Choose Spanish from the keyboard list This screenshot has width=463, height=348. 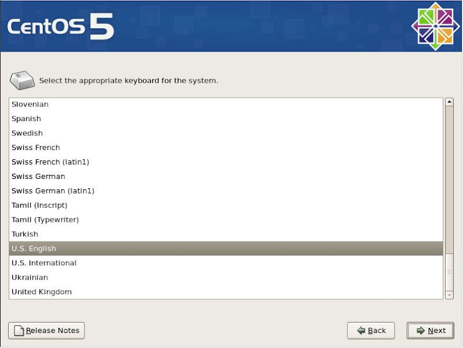pyautogui.click(x=27, y=119)
